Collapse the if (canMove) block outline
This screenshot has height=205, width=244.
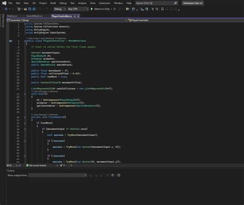pyautogui.click(x=25, y=123)
